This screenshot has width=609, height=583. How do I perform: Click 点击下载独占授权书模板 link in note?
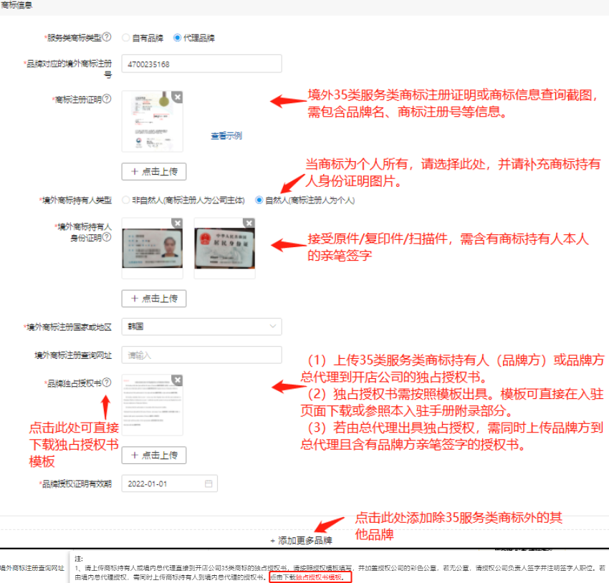pyautogui.click(x=310, y=577)
